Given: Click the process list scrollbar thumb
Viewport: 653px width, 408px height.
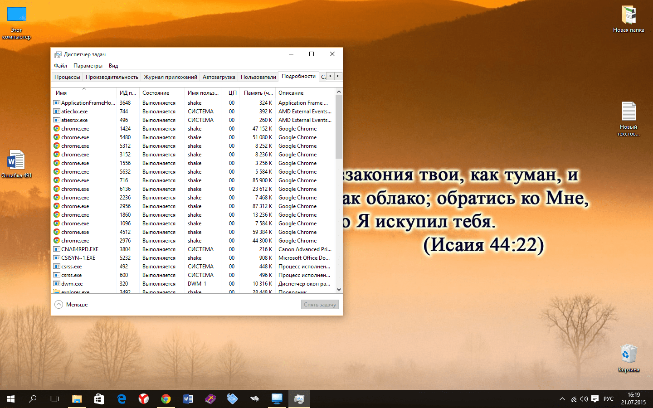Looking at the screenshot, I should 339,127.
